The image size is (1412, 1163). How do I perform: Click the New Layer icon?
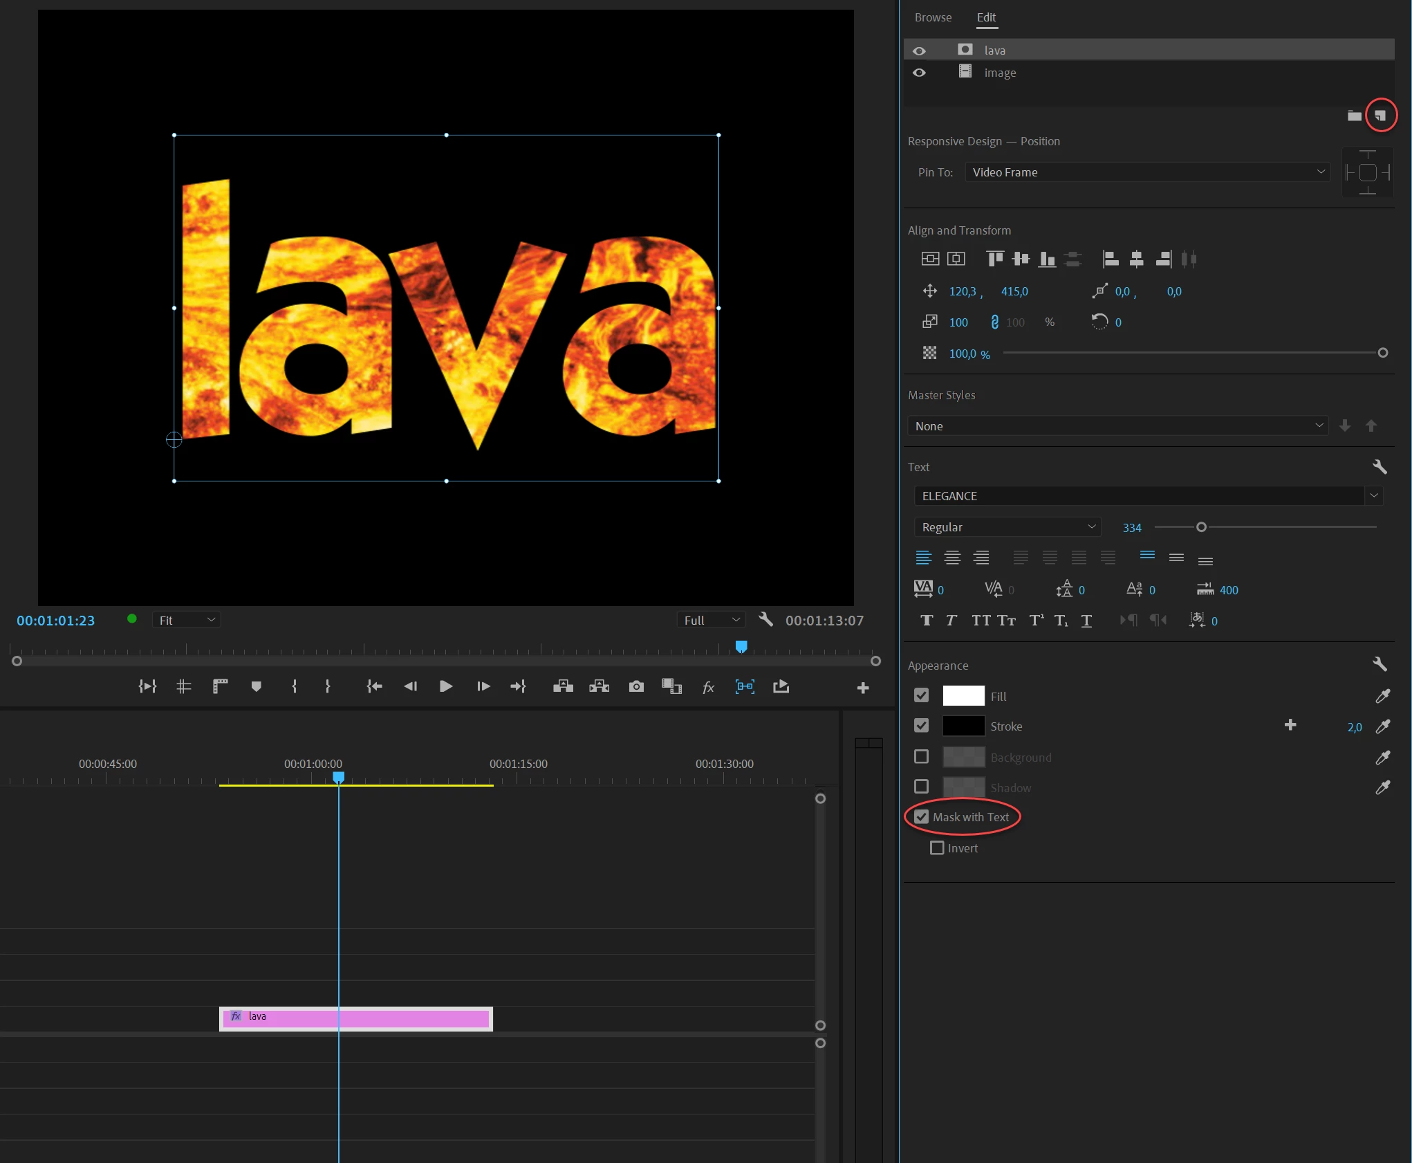(x=1380, y=116)
